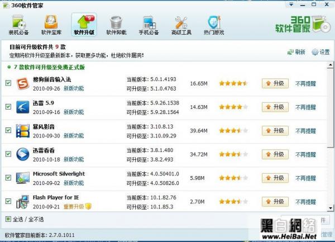Viewport: 335px width, 242px height.
Task: Click 不再提醒 for 迅雷看看
Action: click(x=305, y=154)
